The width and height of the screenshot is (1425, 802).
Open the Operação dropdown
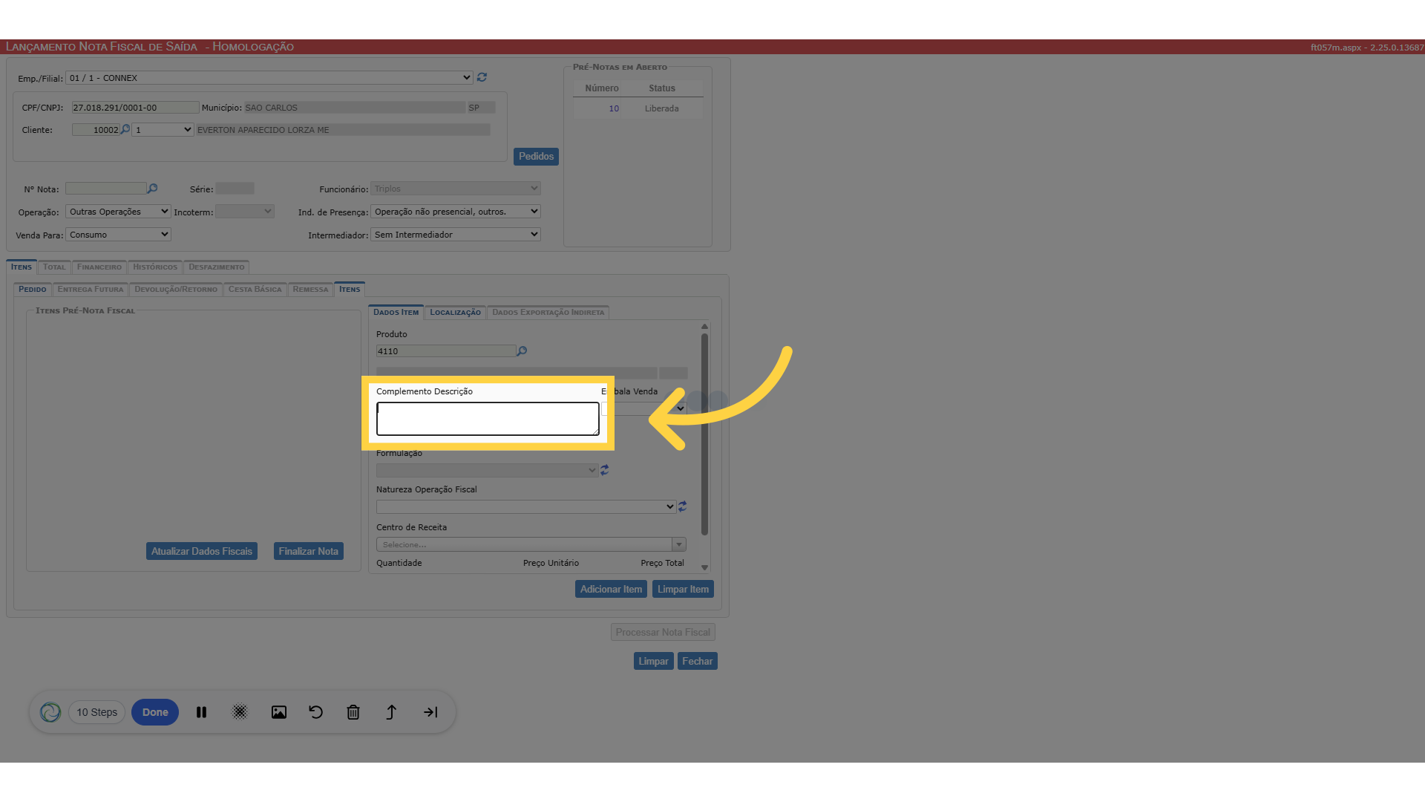point(118,212)
